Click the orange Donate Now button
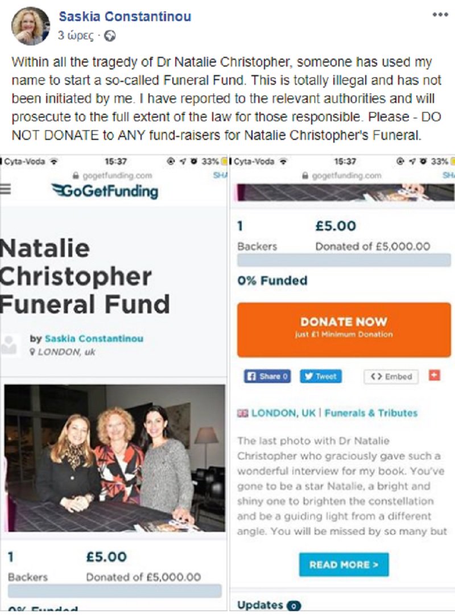 [344, 329]
